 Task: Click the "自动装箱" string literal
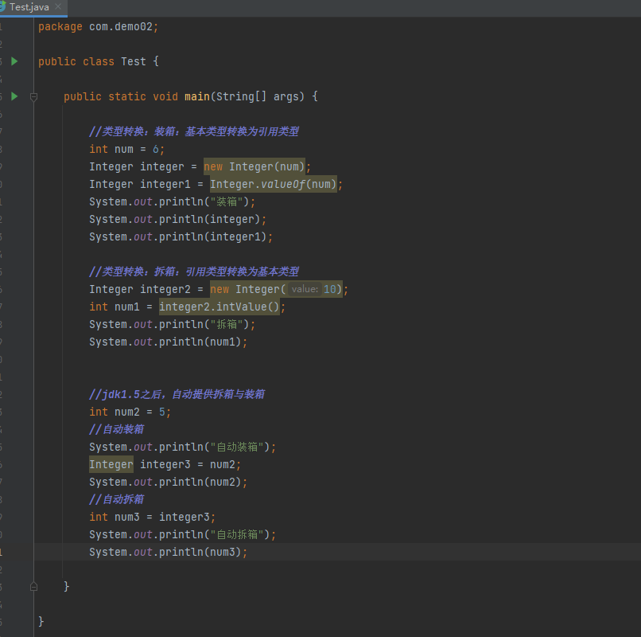coord(236,447)
